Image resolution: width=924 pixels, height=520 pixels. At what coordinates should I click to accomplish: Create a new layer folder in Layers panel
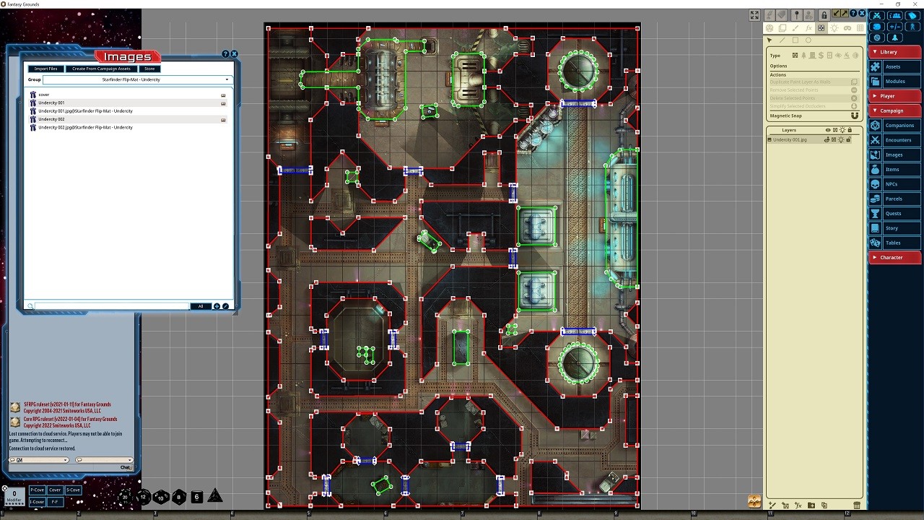click(x=811, y=506)
